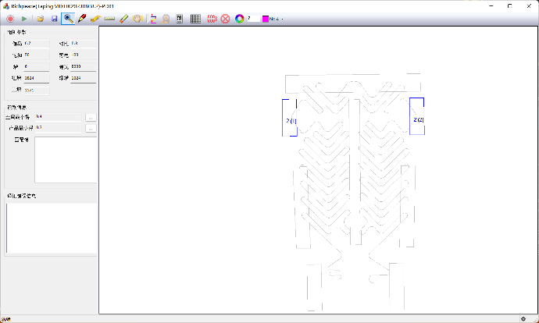Click the second ellipsis browse button
Image resolution: width=539 pixels, height=323 pixels.
click(x=91, y=127)
